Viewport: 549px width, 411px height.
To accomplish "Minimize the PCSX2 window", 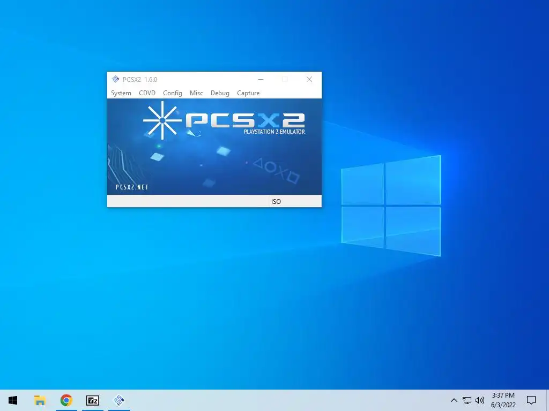I will tap(261, 79).
